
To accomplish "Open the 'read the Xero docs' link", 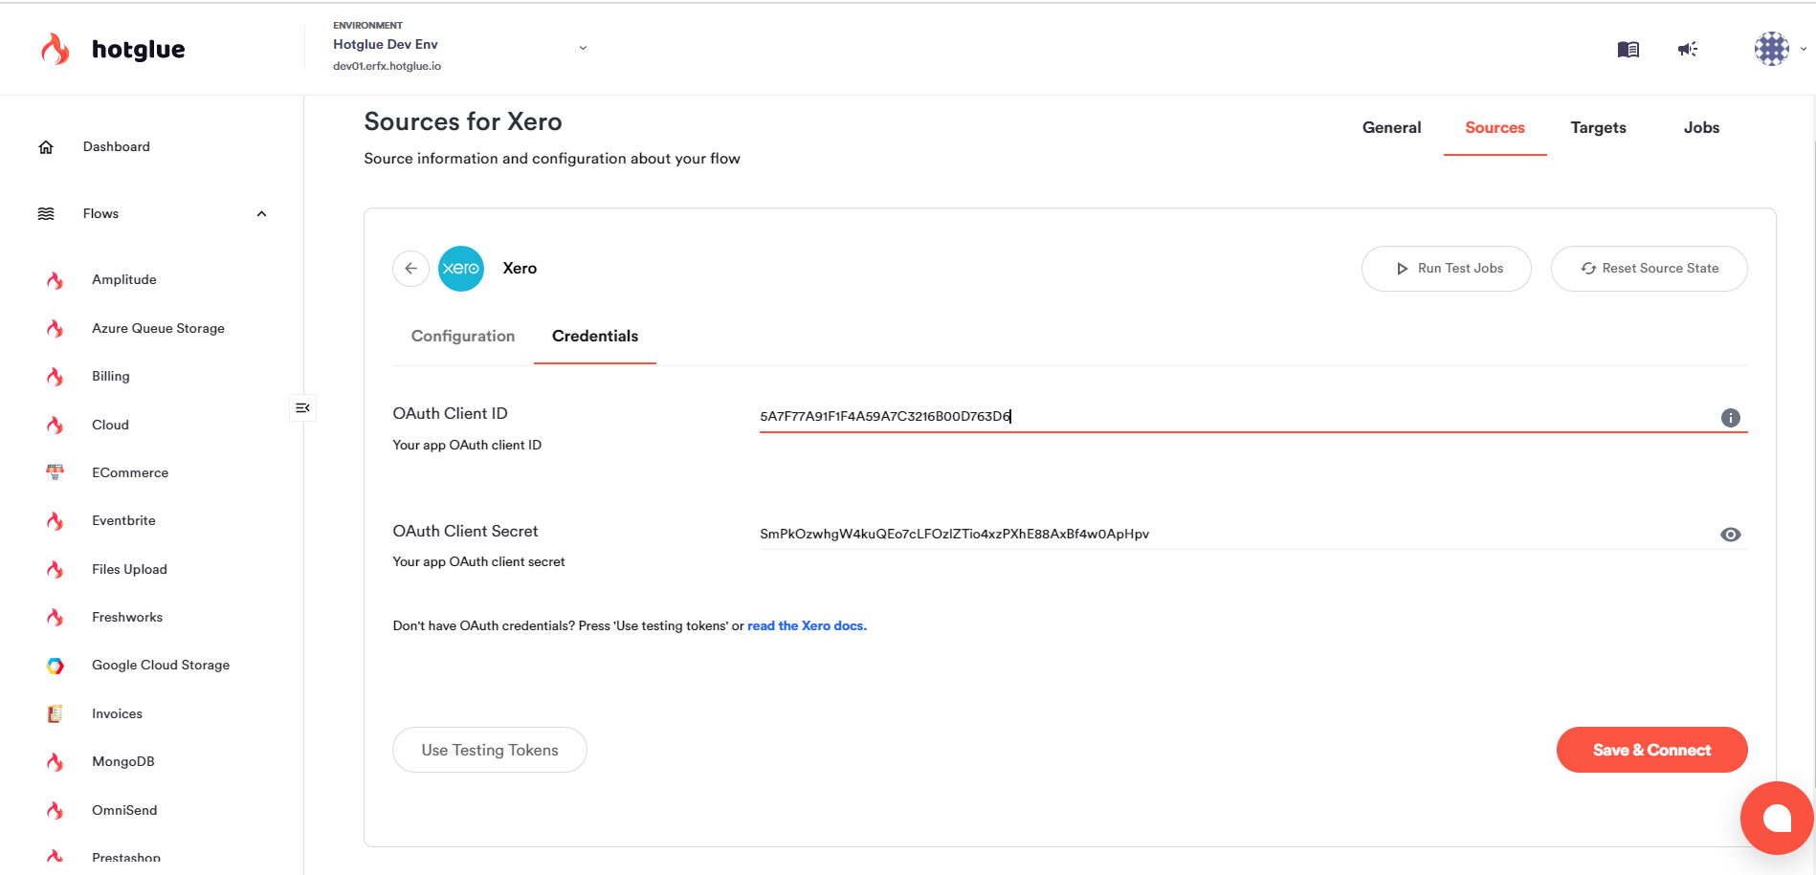I will [x=807, y=626].
